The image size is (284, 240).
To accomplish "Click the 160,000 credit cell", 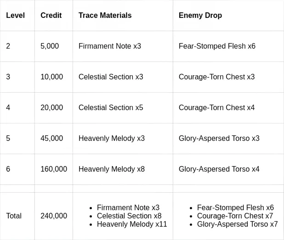I will tap(53, 169).
